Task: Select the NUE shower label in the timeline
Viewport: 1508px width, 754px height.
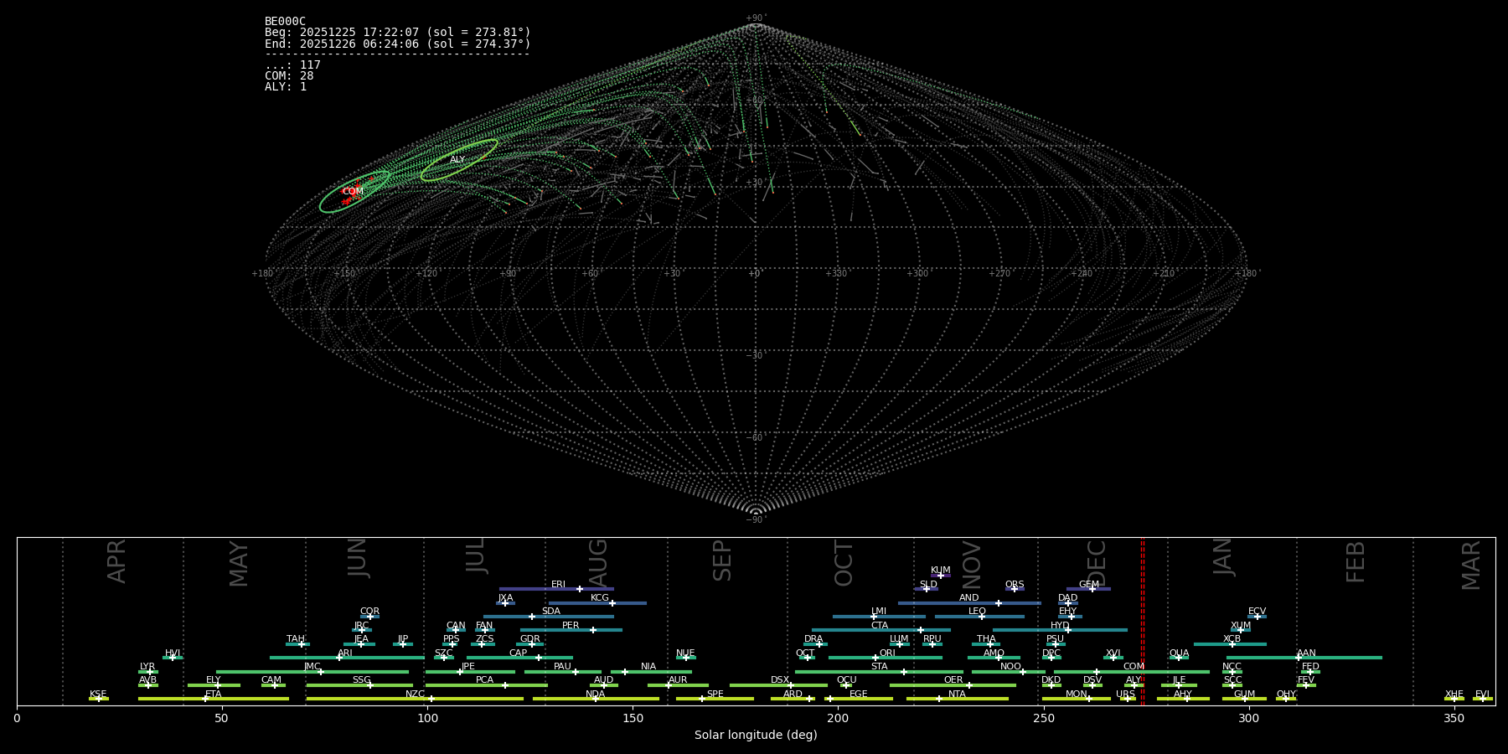Action: pos(685,653)
